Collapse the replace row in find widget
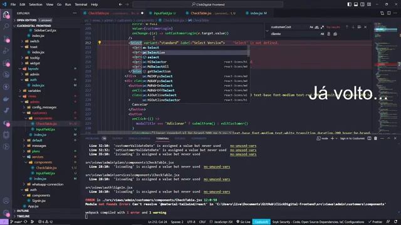 click(267, 31)
